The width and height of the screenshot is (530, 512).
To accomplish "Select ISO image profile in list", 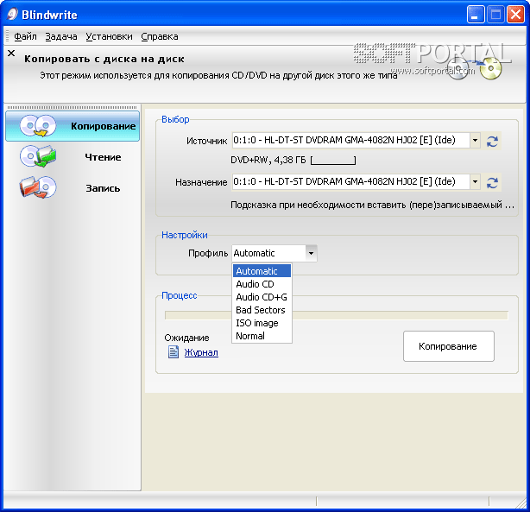I will 257,323.
